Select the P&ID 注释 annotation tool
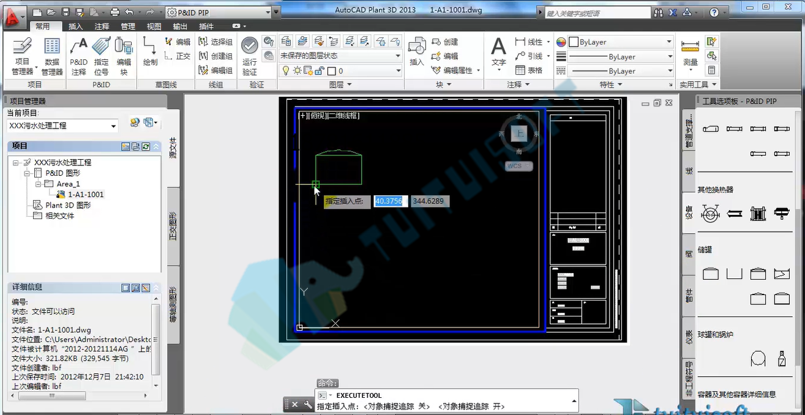The width and height of the screenshot is (805, 415). (78, 56)
